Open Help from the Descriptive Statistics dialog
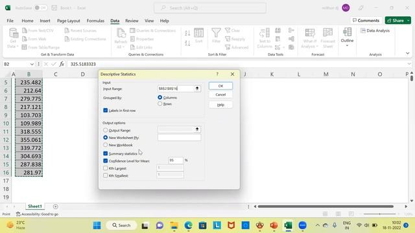415x233 pixels. (220, 105)
